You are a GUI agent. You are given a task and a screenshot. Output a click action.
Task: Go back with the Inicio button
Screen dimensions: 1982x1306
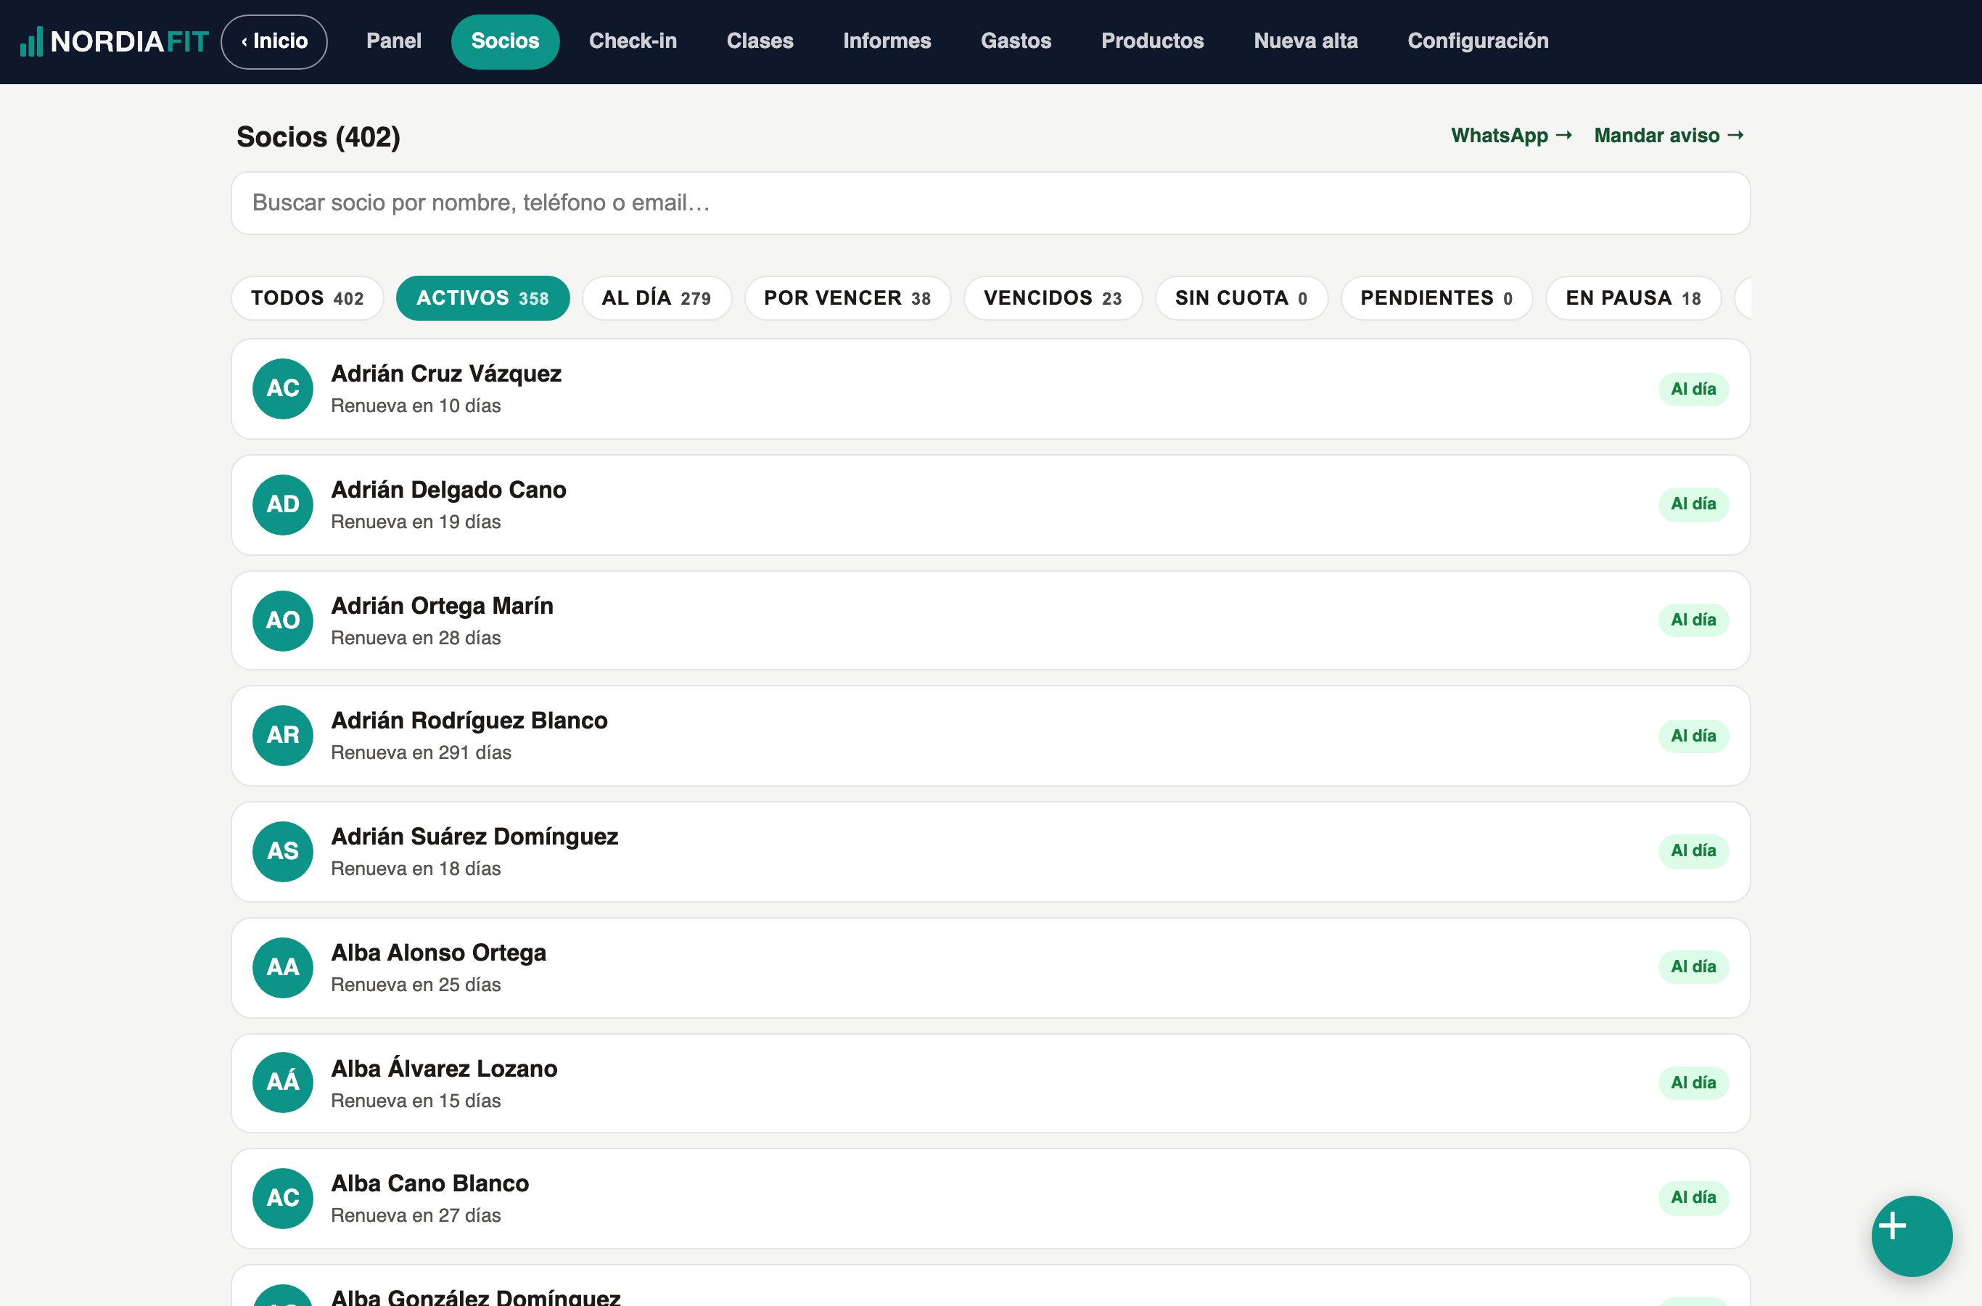[274, 41]
